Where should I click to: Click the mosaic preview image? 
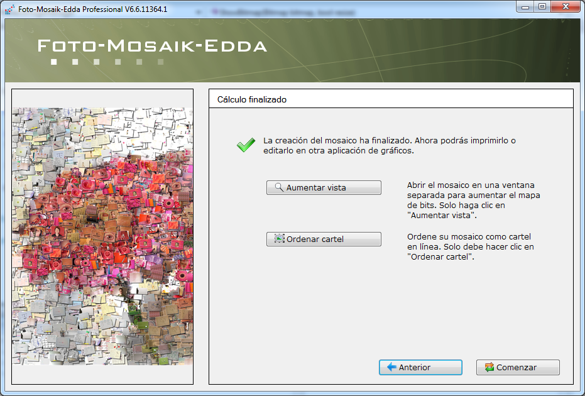point(102,236)
